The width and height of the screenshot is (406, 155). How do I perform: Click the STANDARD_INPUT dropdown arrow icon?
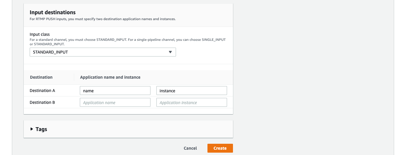[x=170, y=52]
